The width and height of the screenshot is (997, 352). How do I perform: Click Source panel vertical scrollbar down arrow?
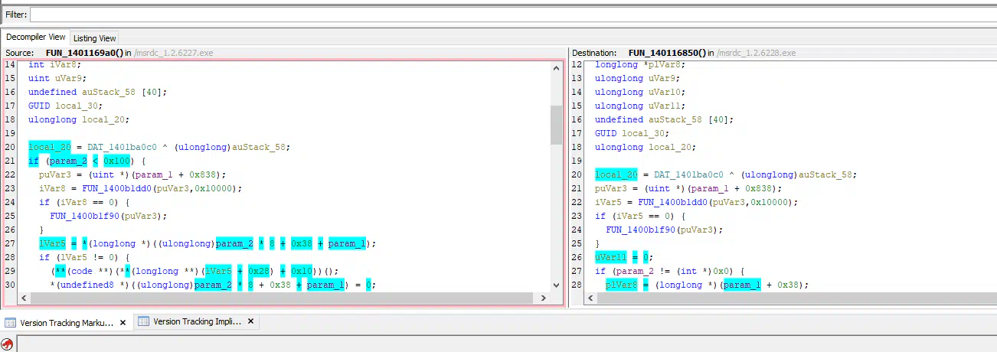(556, 286)
